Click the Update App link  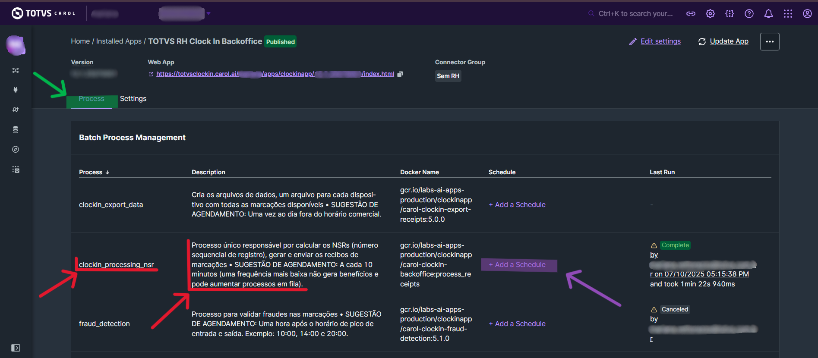[729, 41]
